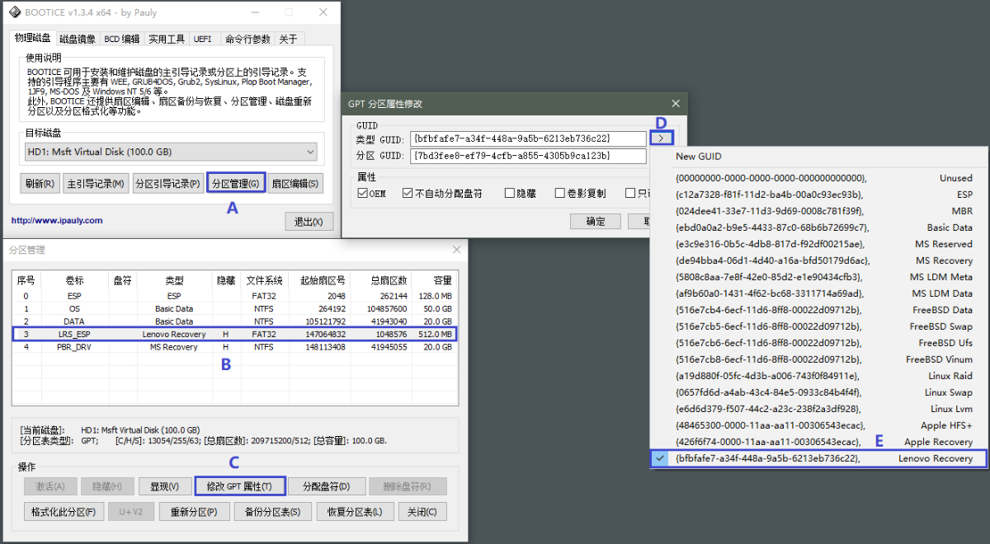Pick the FreeBSD Data entry
The width and height of the screenshot is (990, 544).
point(818,310)
